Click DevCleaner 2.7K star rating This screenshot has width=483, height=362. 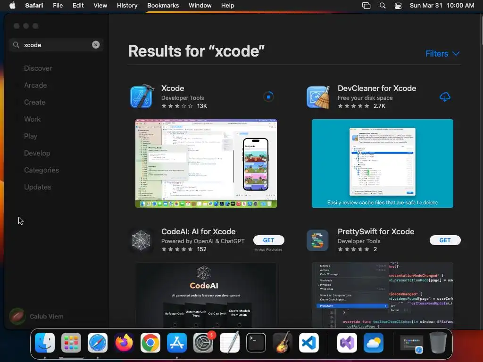(362, 106)
